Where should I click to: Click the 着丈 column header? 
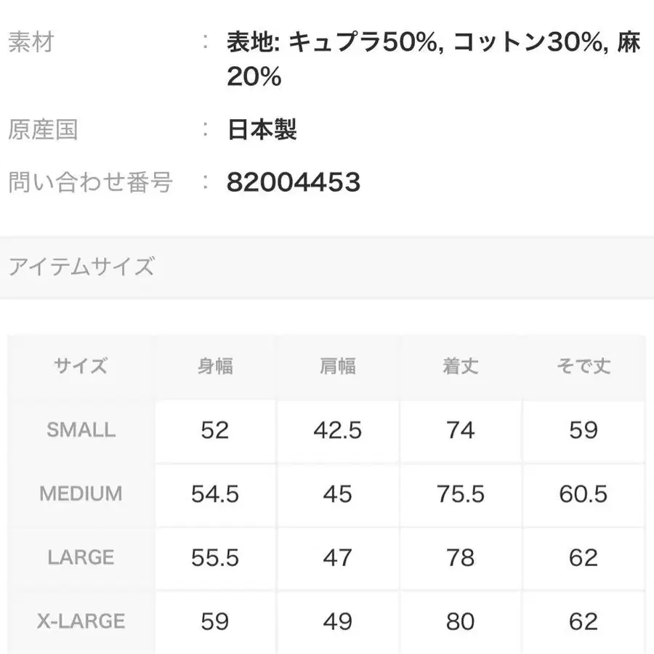point(461,366)
